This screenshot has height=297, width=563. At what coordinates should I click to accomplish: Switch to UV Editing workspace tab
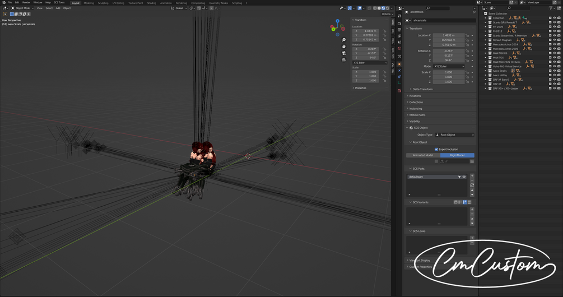(118, 3)
